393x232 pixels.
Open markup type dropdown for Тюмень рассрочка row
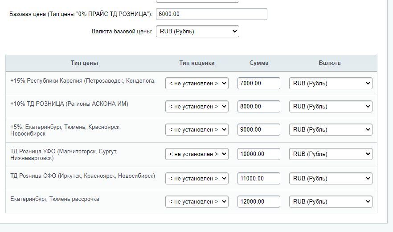click(196, 201)
